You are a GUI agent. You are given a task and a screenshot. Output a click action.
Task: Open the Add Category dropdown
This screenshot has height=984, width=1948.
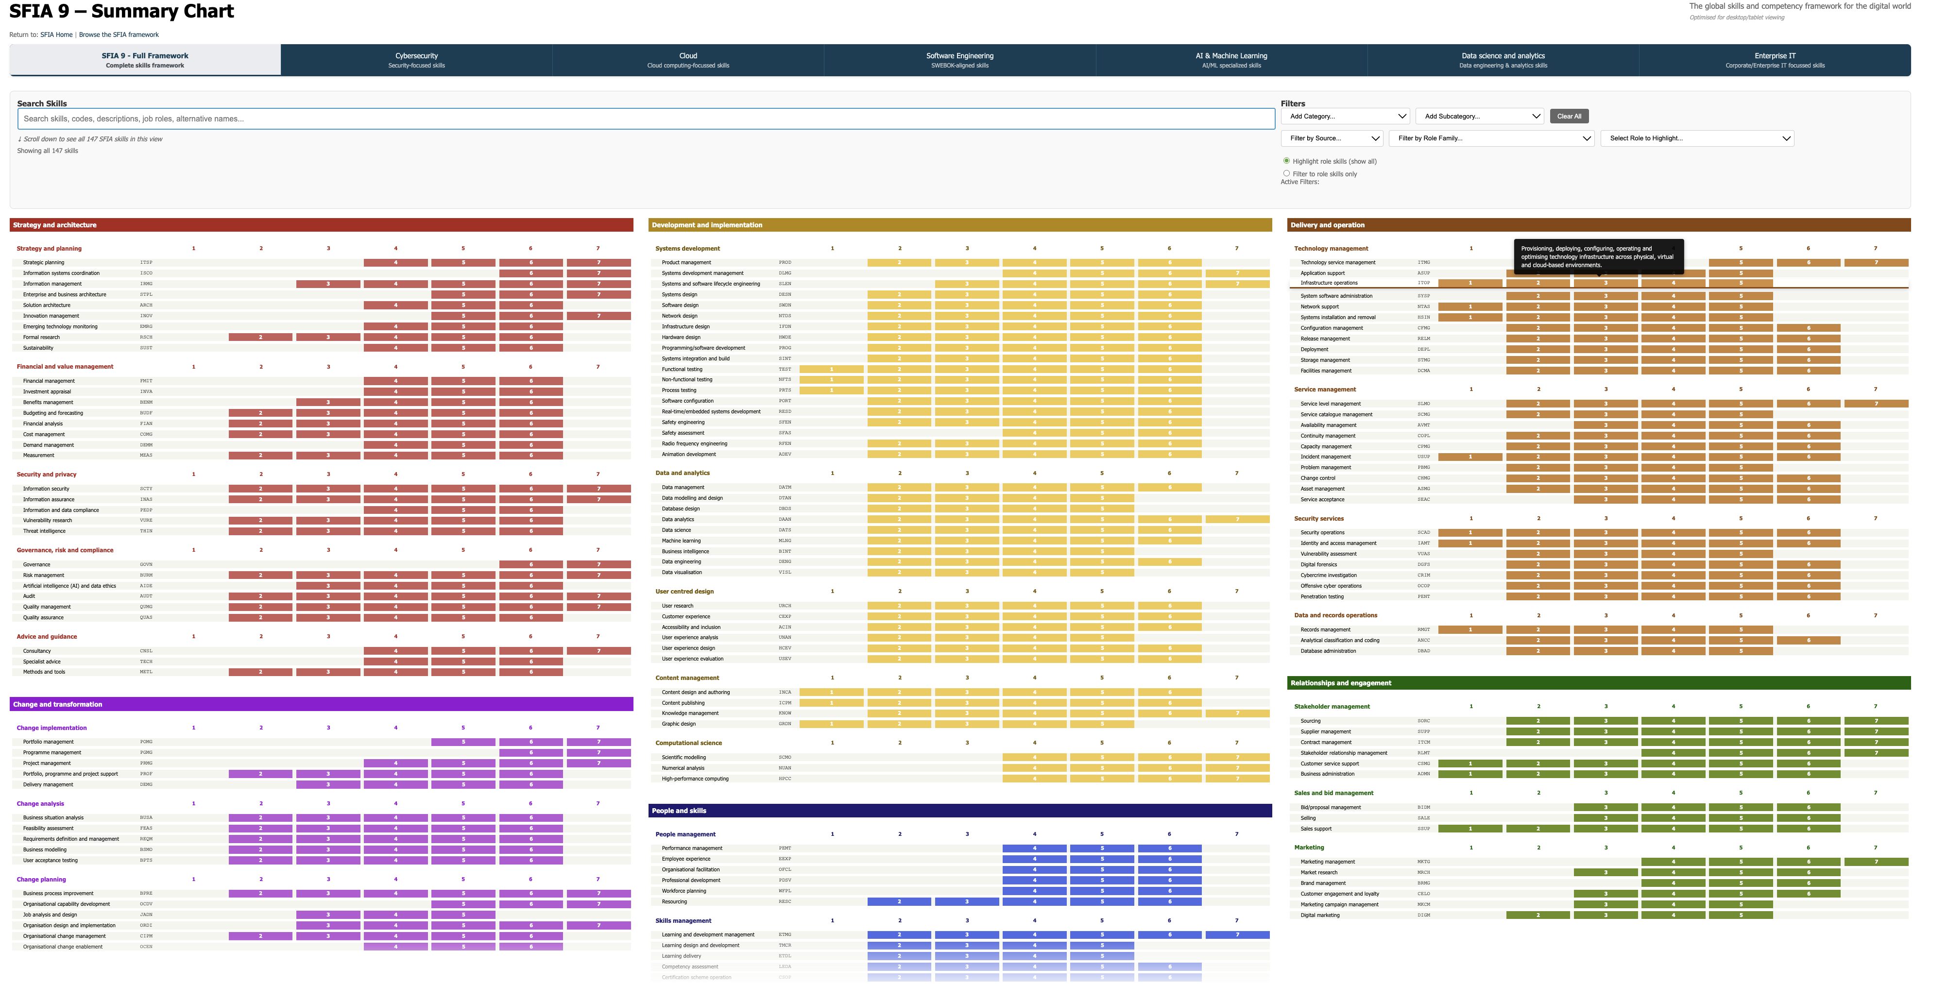pos(1345,117)
